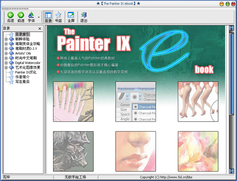Open the gray armored figure thumbnail

(73, 151)
